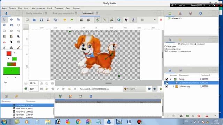Click the green-to-red gradient swatch

pyautogui.click(x=11, y=64)
